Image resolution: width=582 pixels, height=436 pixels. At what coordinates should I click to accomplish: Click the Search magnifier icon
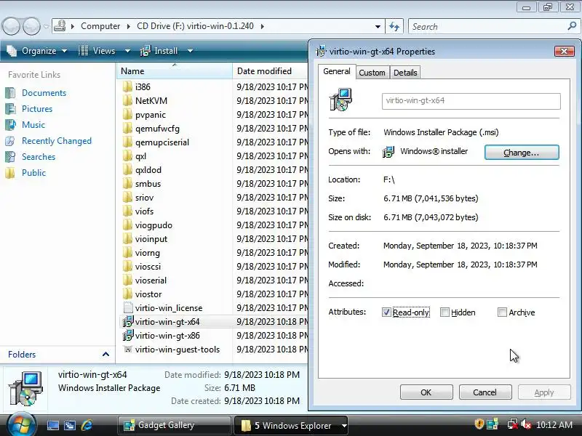(x=572, y=26)
